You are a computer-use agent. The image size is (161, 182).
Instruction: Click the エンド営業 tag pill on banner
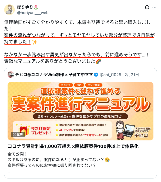point(94,85)
